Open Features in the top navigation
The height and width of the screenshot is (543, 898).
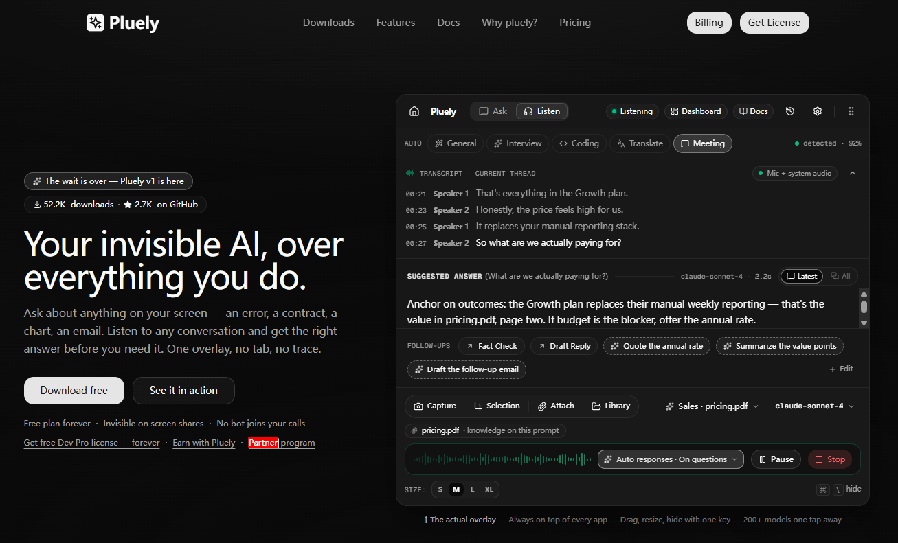[x=396, y=23]
